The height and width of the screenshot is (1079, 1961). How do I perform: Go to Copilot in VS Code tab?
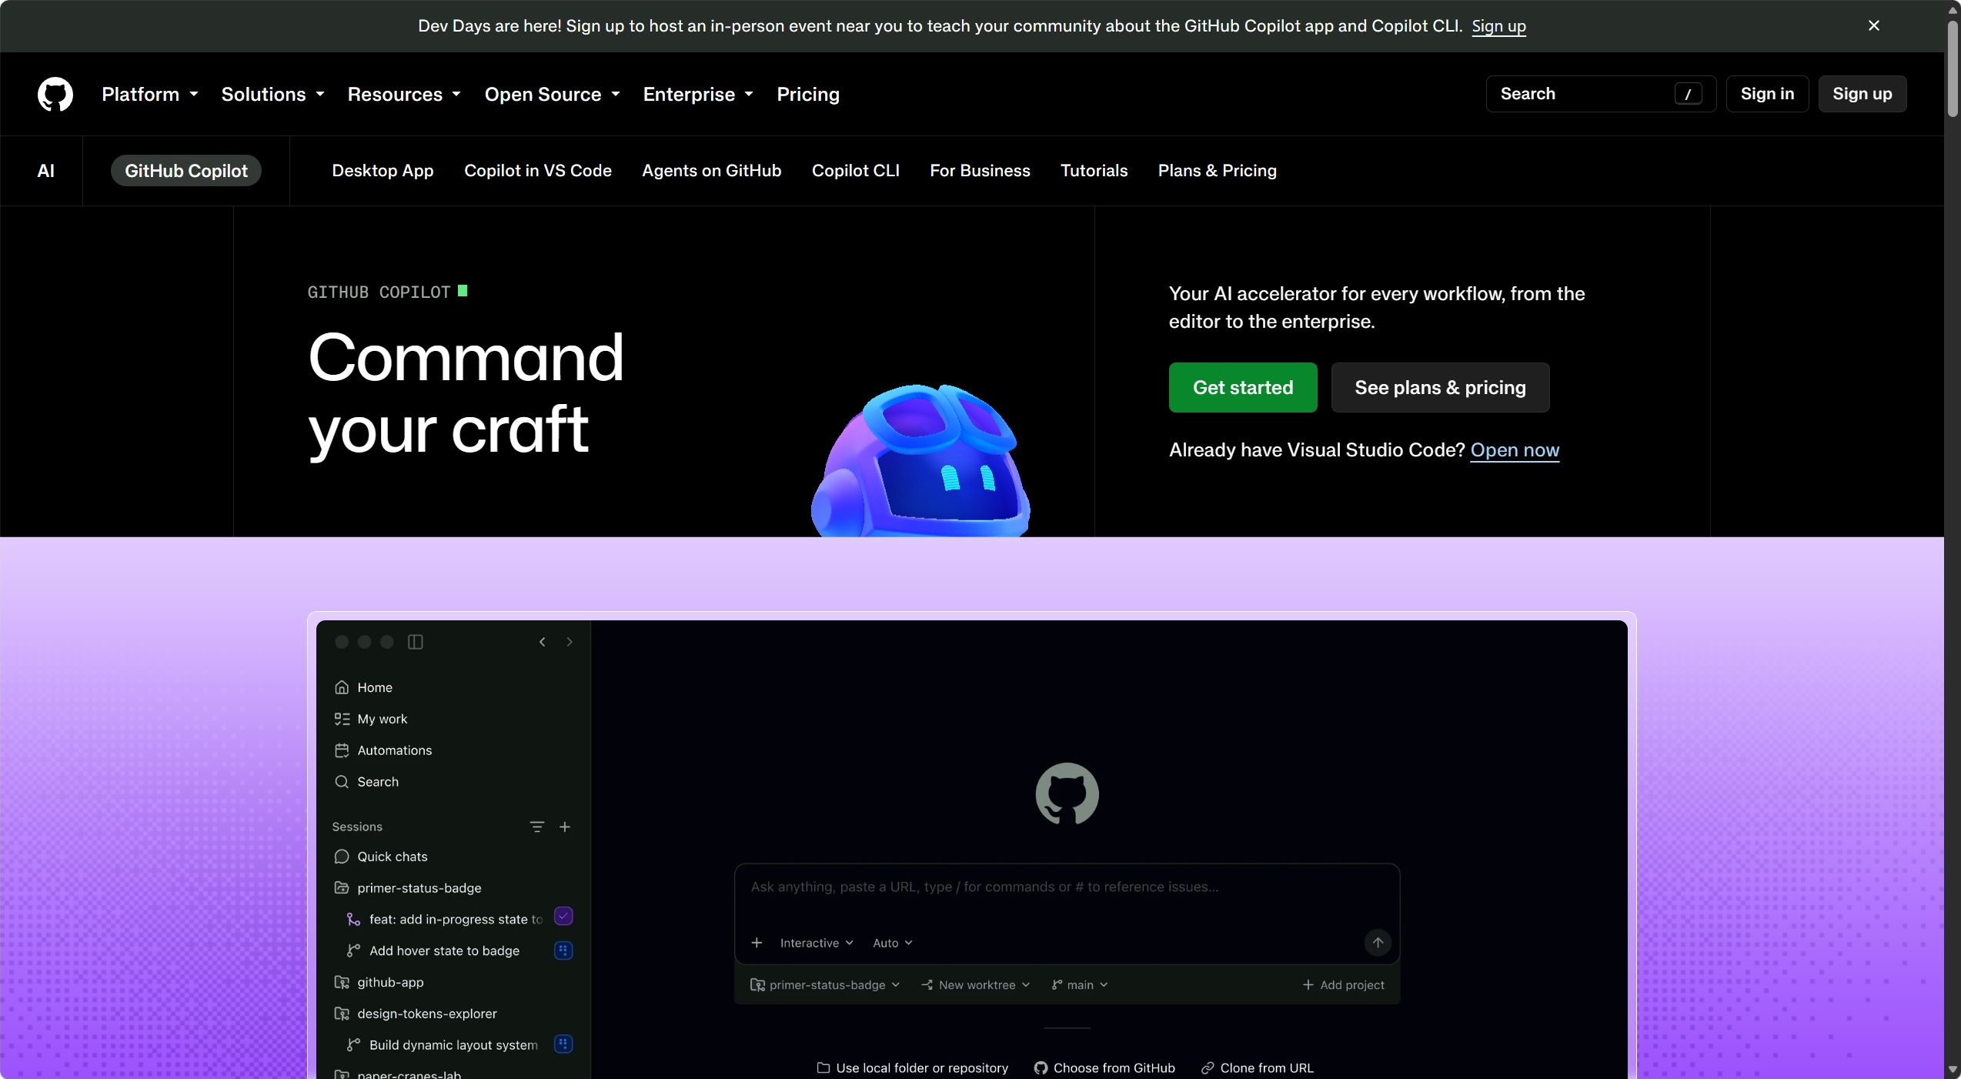[x=538, y=171]
